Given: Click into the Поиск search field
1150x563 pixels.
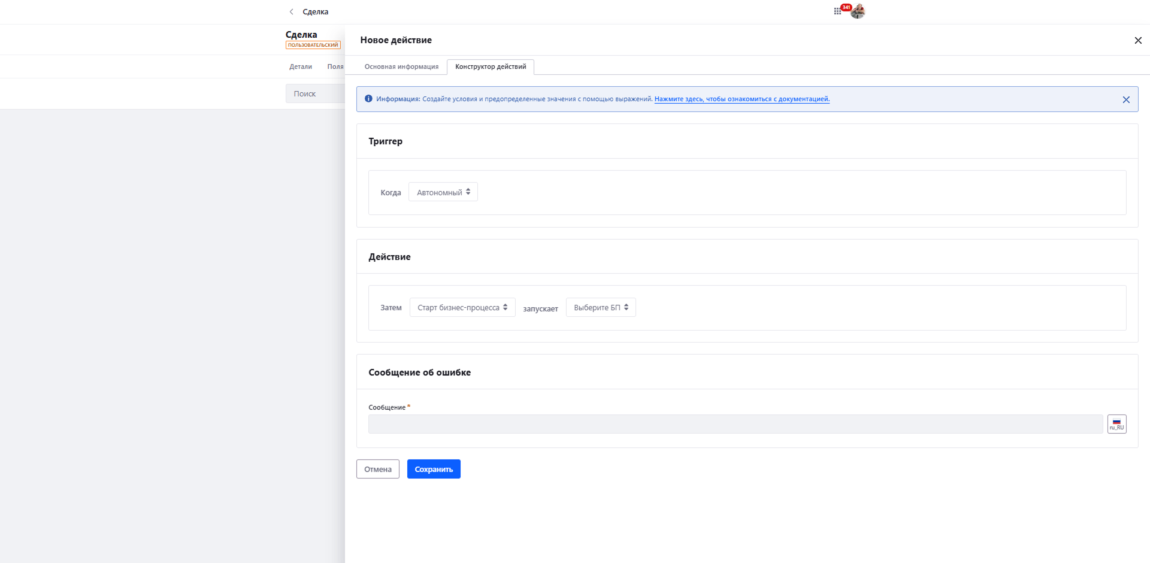Looking at the screenshot, I should (316, 94).
